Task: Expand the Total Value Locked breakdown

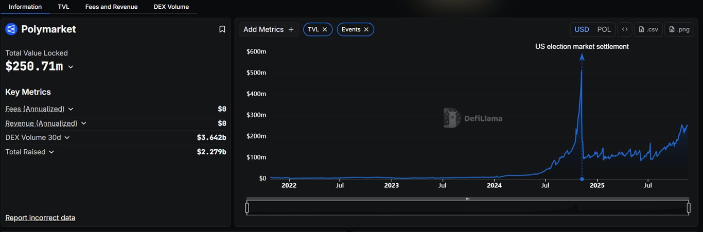Action: (x=71, y=67)
